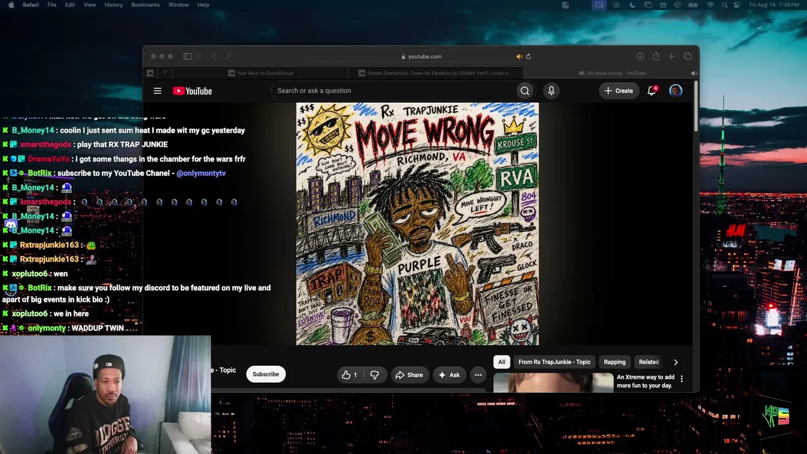Mute audio on the Move wrong tab speaker
This screenshot has width=807, height=454.
pos(694,73)
